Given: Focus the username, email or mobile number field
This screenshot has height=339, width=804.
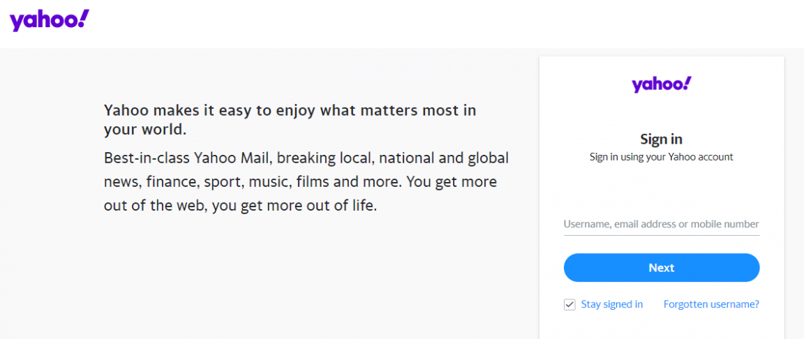Looking at the screenshot, I should (x=661, y=225).
